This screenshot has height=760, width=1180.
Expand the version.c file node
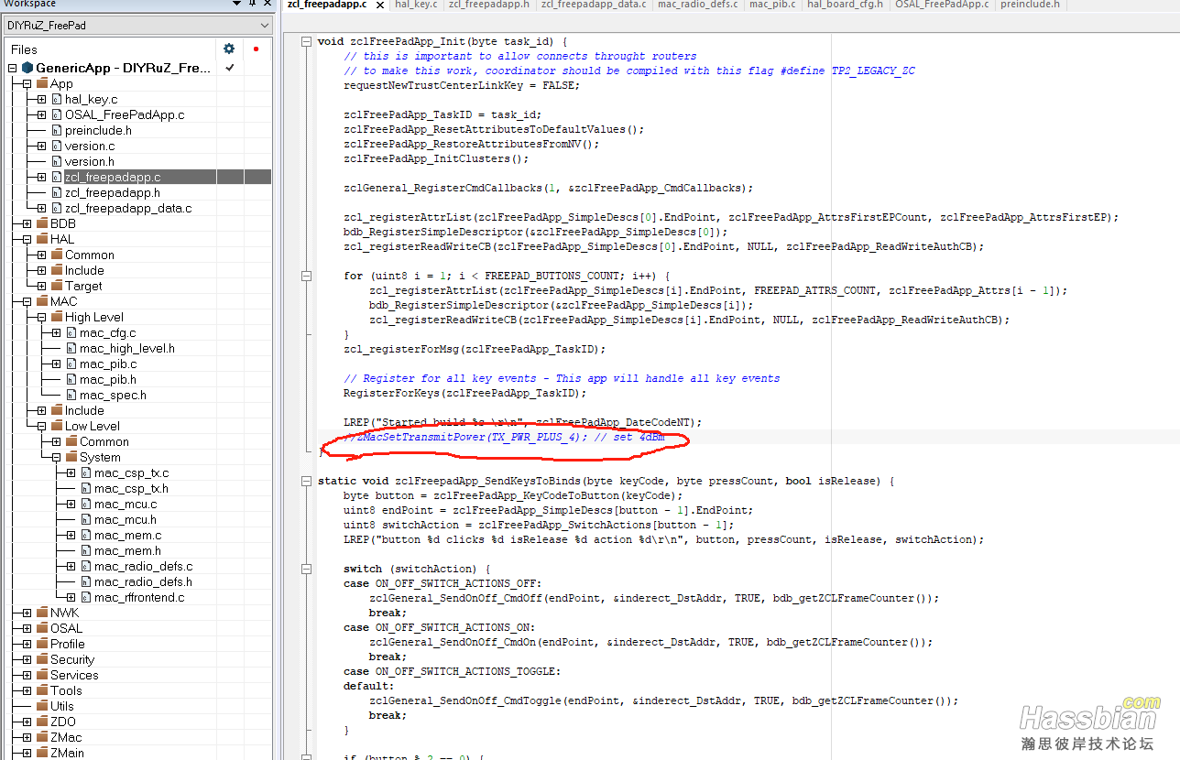[41, 146]
